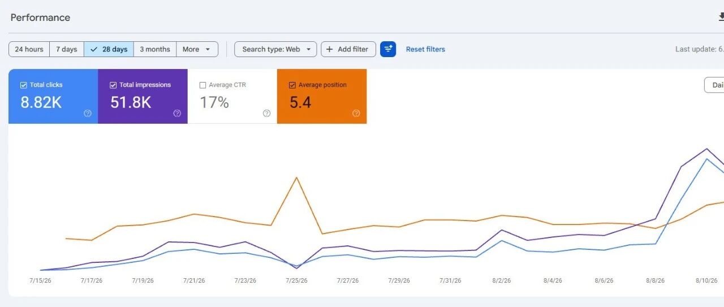Uncheck the Total impressions checkbox
Image resolution: width=724 pixels, height=307 pixels.
pos(113,85)
